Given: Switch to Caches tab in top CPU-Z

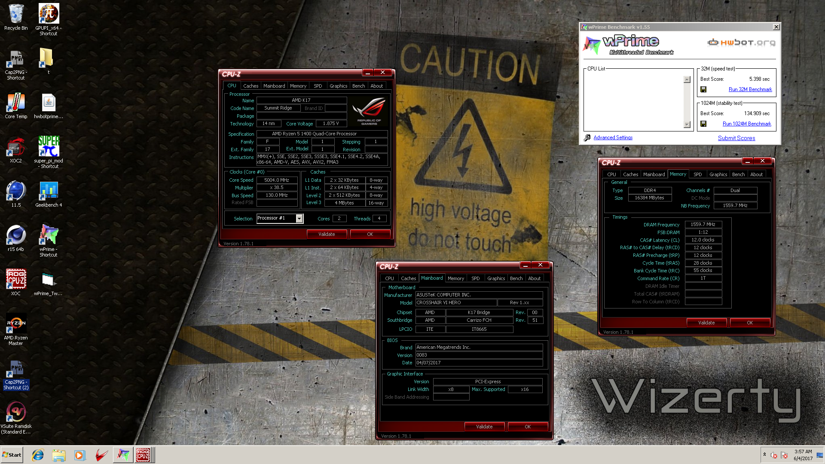Looking at the screenshot, I should click(251, 86).
